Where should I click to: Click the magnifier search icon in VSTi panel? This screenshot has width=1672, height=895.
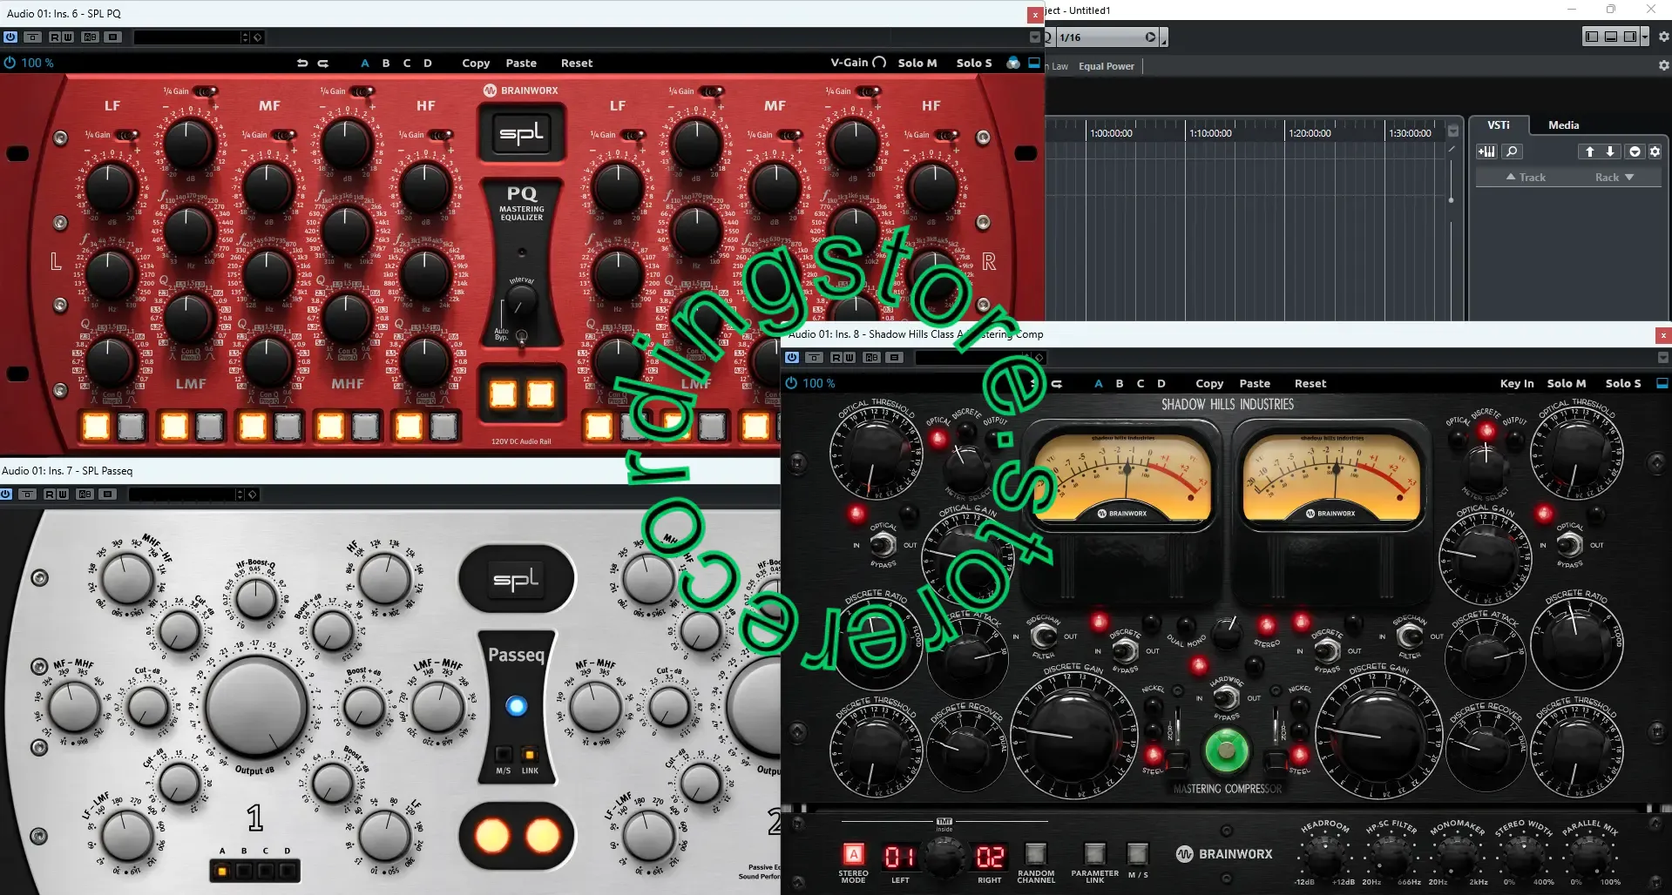pyautogui.click(x=1512, y=151)
